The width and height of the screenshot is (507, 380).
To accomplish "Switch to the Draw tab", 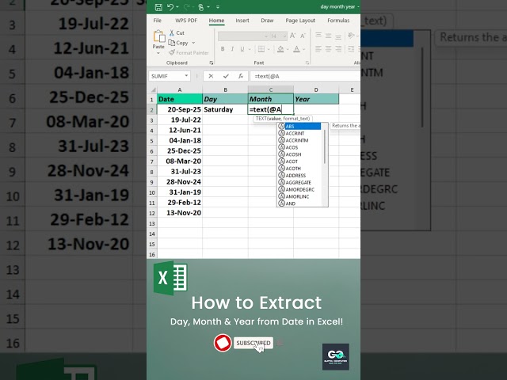I will pos(267,21).
